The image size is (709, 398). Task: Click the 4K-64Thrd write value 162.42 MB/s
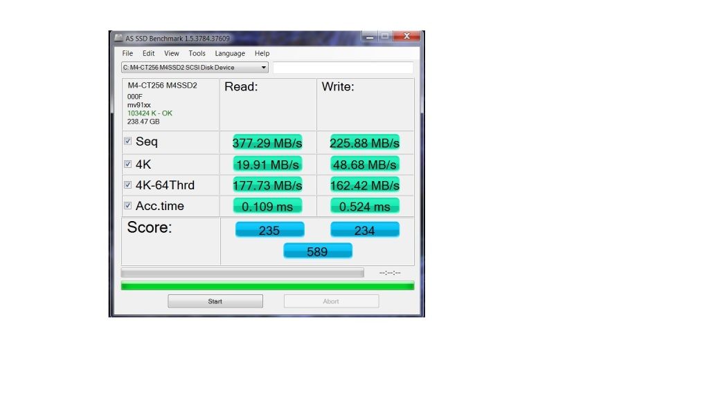(x=364, y=185)
